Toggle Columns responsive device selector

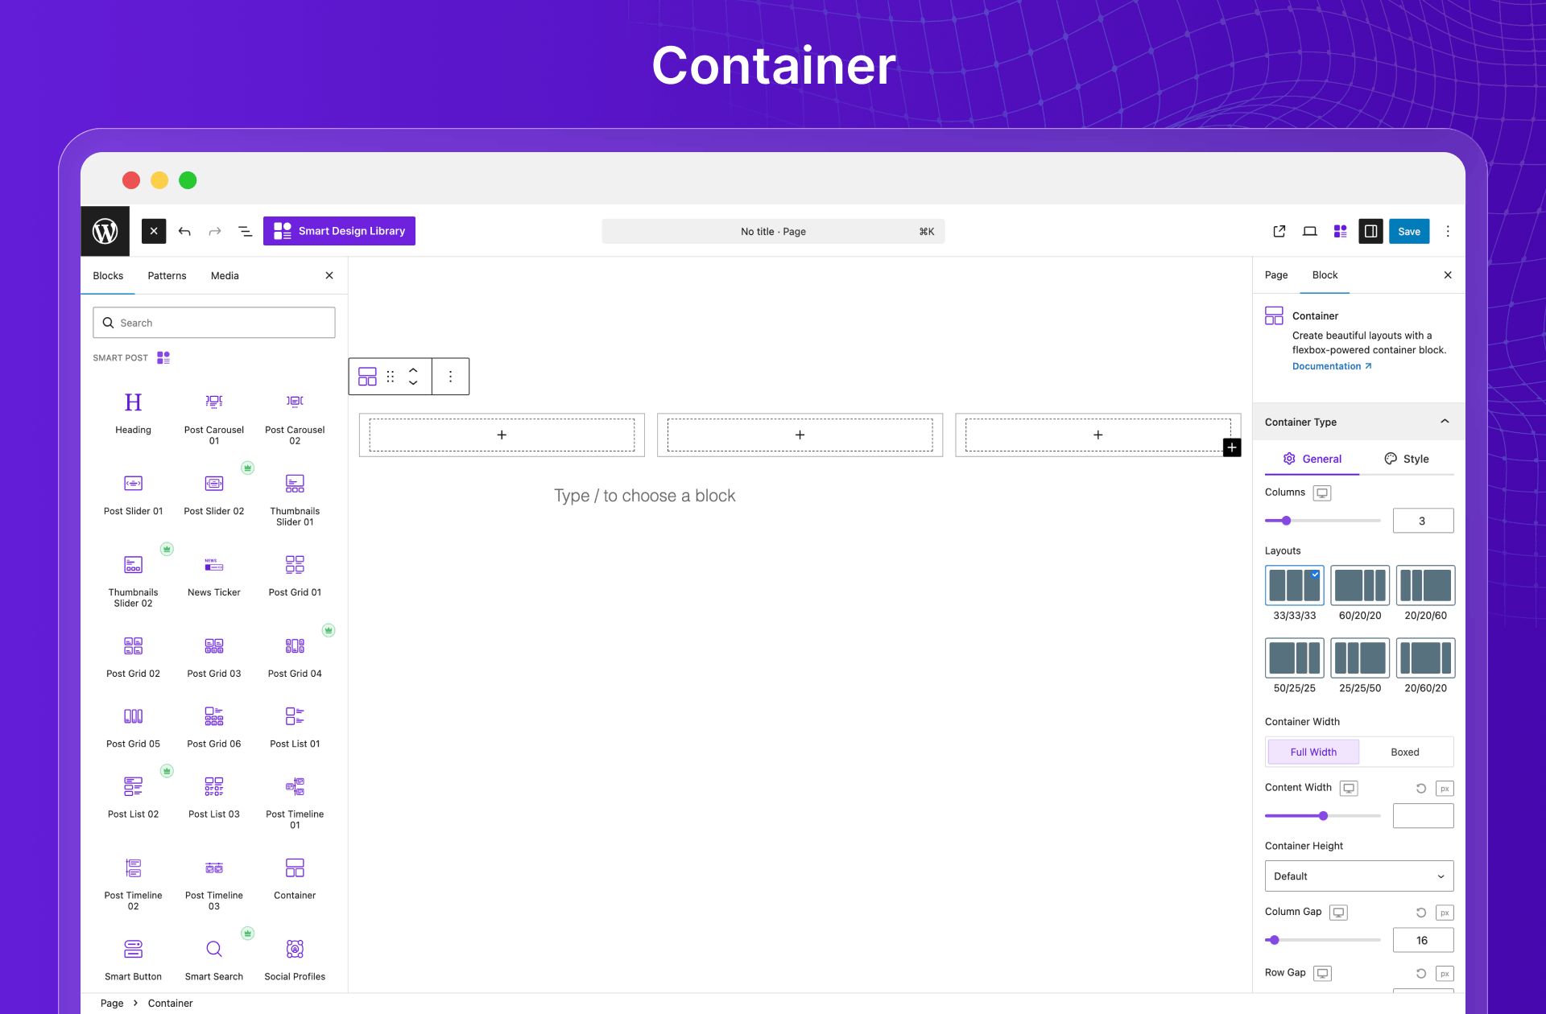pos(1322,493)
